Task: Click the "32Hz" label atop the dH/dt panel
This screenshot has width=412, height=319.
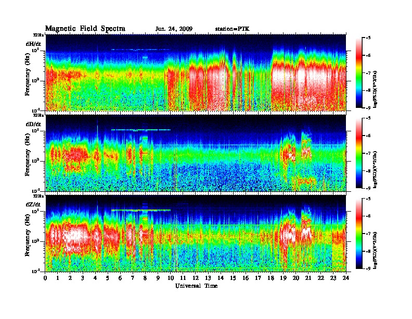Action: [x=38, y=35]
